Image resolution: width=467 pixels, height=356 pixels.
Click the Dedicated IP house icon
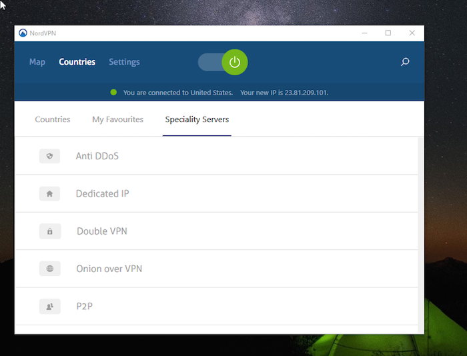pos(50,194)
